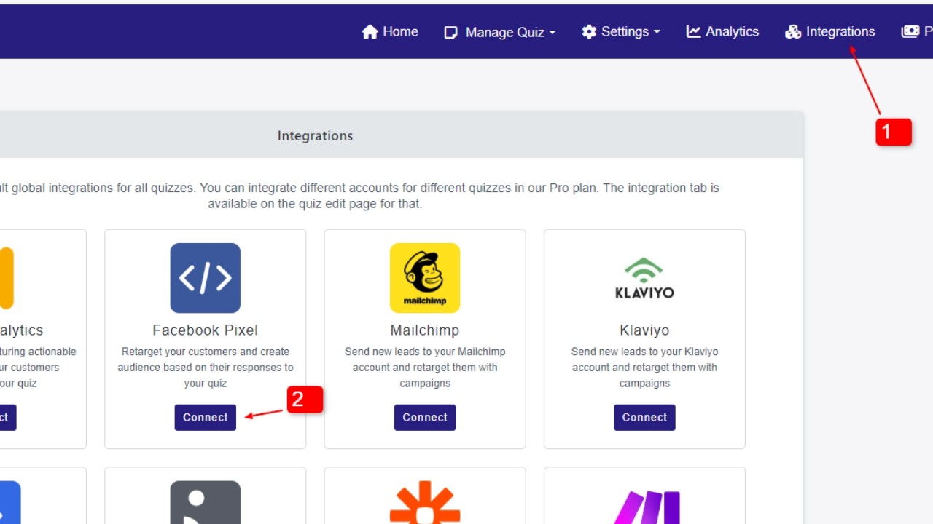Click the Mailchimp monkey logo
933x524 pixels.
(425, 278)
